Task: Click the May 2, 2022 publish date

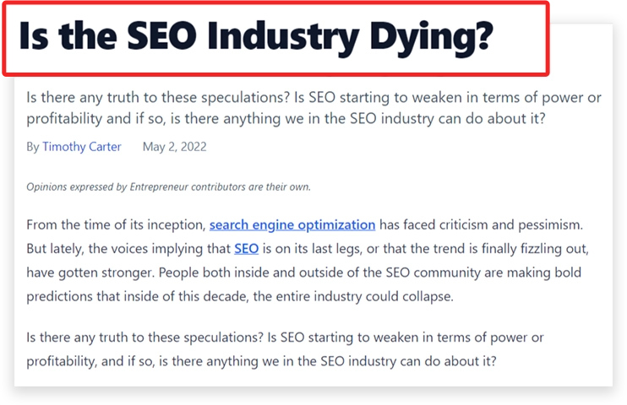Action: (174, 147)
